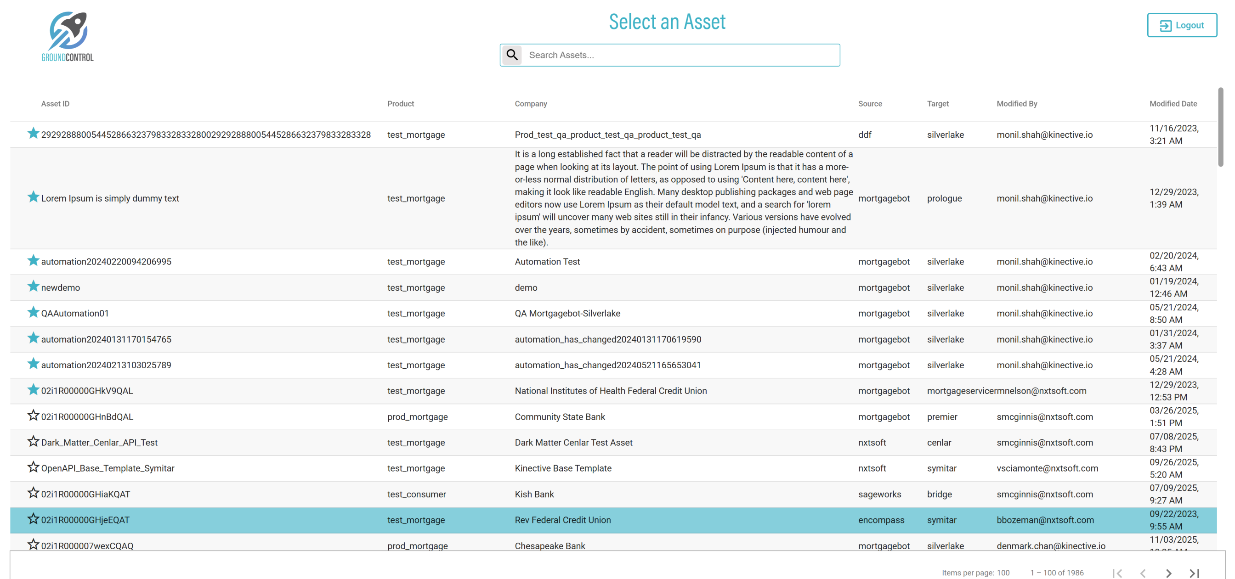This screenshot has height=579, width=1235.
Task: Click the vertical scrollbar thumb
Action: point(1220,127)
